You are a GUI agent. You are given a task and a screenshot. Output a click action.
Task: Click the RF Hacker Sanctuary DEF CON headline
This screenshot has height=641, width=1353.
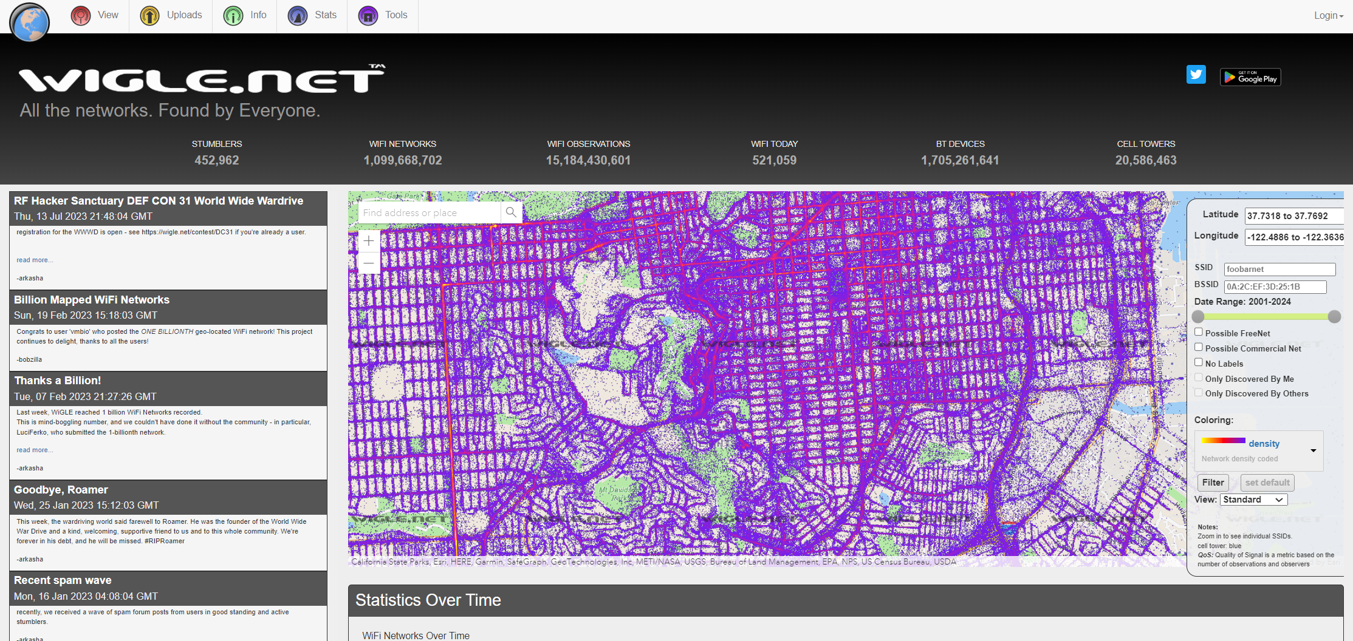point(159,201)
